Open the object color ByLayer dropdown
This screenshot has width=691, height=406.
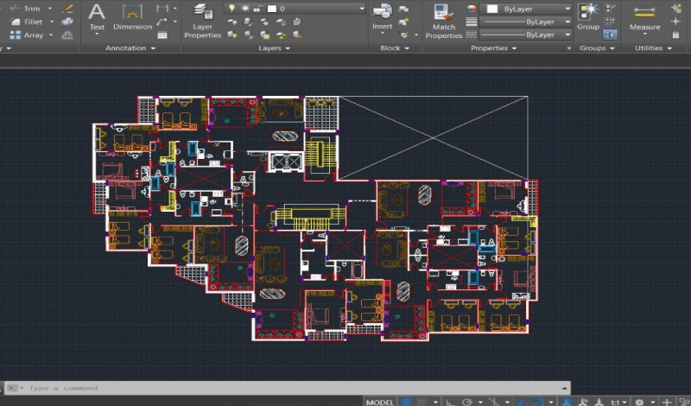[x=567, y=9]
